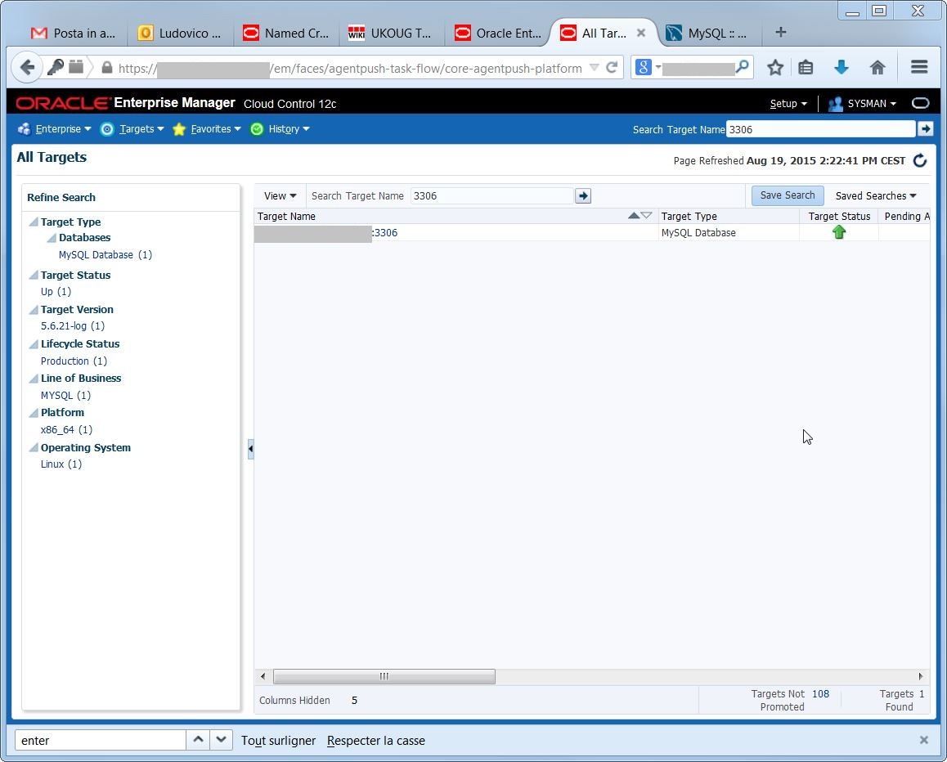The height and width of the screenshot is (762, 947).
Task: Submit the top Search Target Name arrow
Action: coord(925,128)
